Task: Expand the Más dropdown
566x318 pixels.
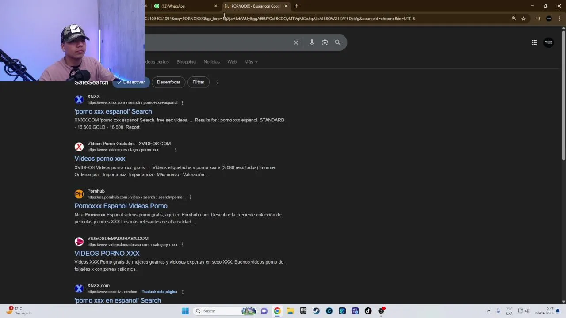Action: 251,62
